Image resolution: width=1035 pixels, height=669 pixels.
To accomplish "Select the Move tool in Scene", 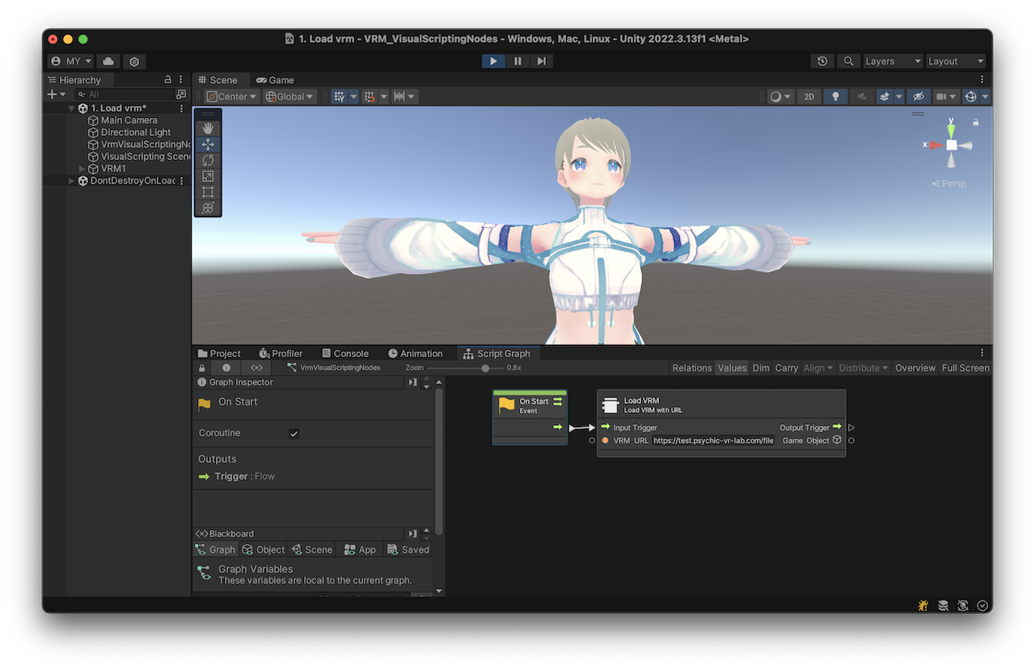I will (208, 144).
